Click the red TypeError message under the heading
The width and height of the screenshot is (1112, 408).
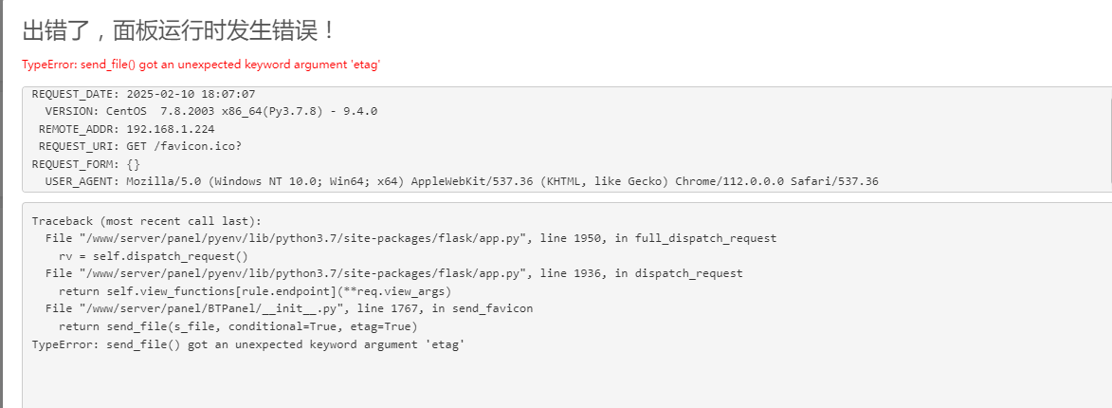[x=201, y=65]
